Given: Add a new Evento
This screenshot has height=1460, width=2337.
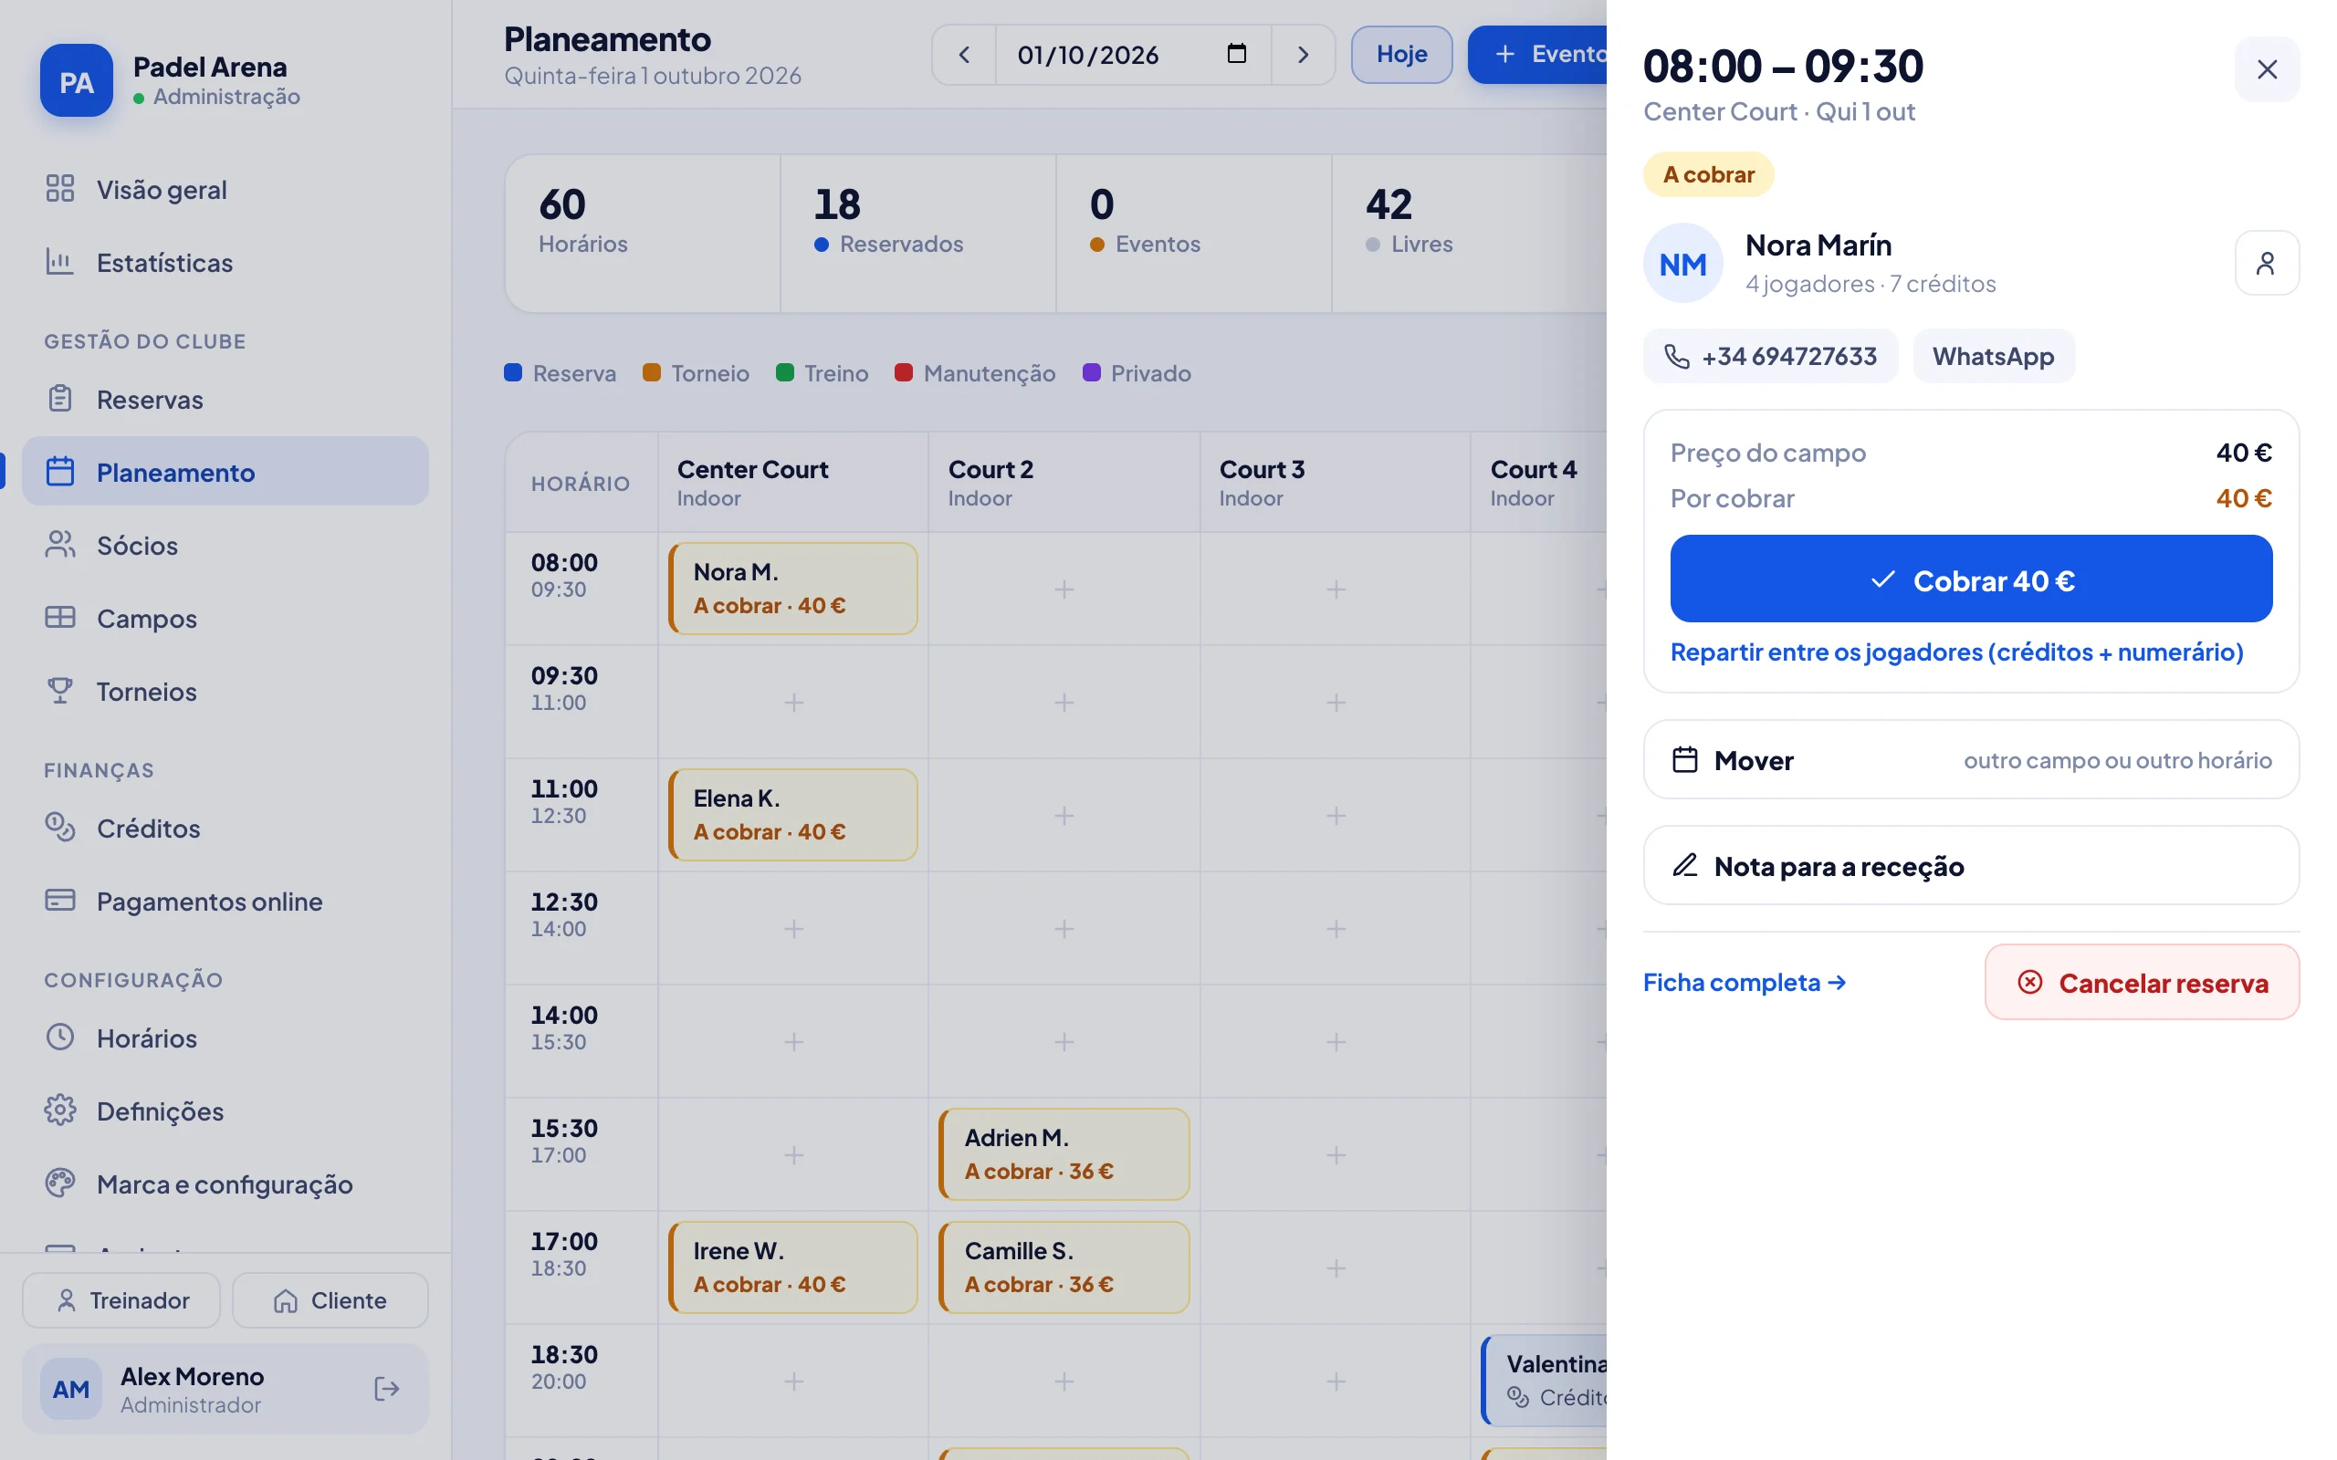Looking at the screenshot, I should click(1538, 55).
